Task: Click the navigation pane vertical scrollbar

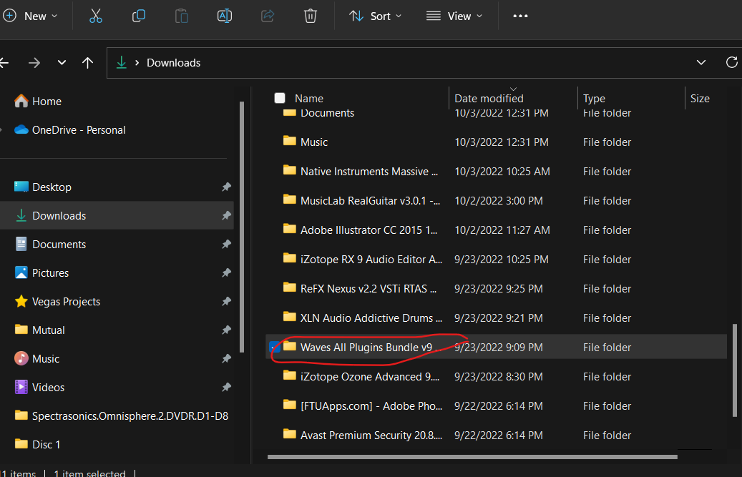Action: click(x=242, y=227)
